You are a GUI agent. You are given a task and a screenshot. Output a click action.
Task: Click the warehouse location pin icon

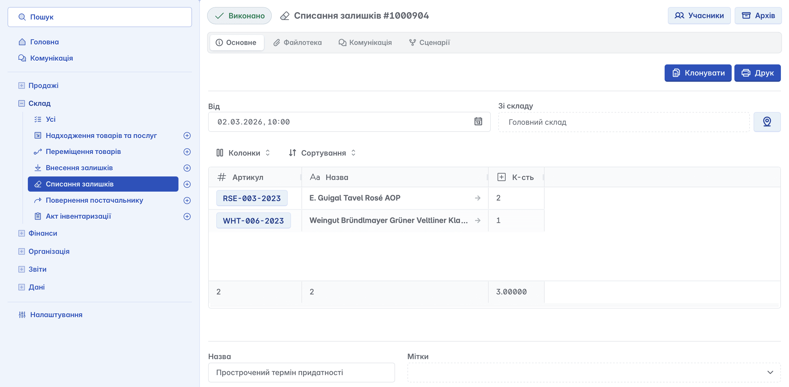767,122
